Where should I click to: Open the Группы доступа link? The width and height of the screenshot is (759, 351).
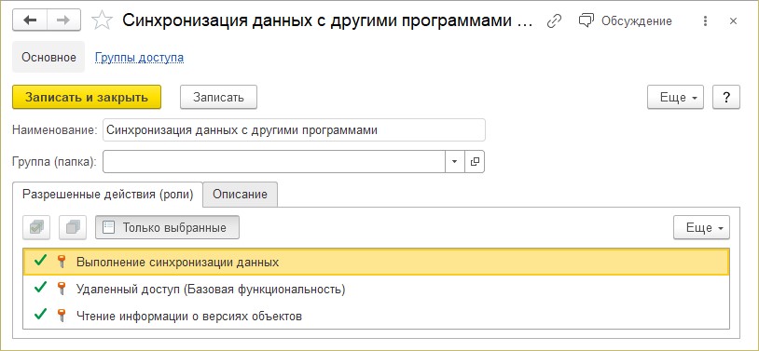click(x=140, y=58)
